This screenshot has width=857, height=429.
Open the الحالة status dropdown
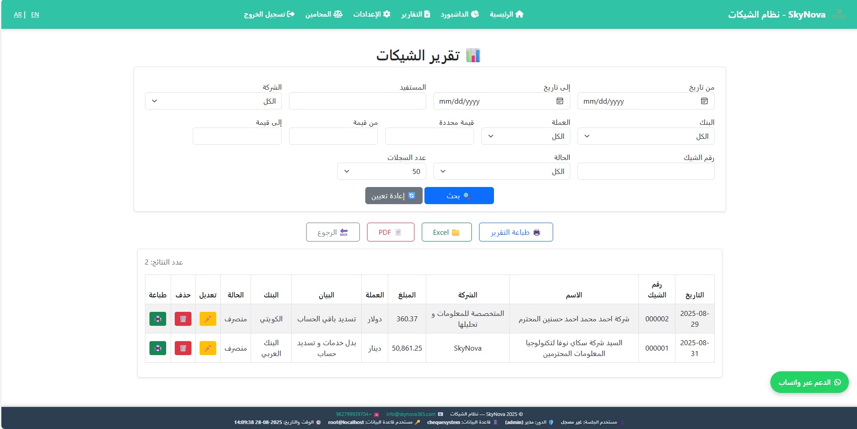[501, 172]
